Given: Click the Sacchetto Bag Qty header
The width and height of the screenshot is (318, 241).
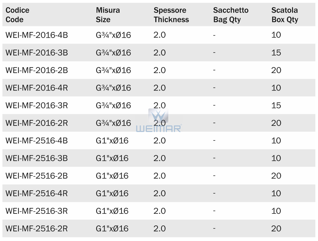Looking at the screenshot, I should (231, 15).
